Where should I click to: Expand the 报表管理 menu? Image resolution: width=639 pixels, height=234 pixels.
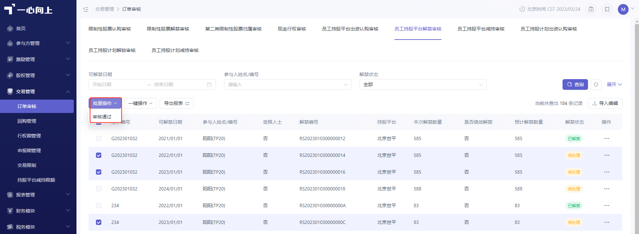tap(68, 194)
